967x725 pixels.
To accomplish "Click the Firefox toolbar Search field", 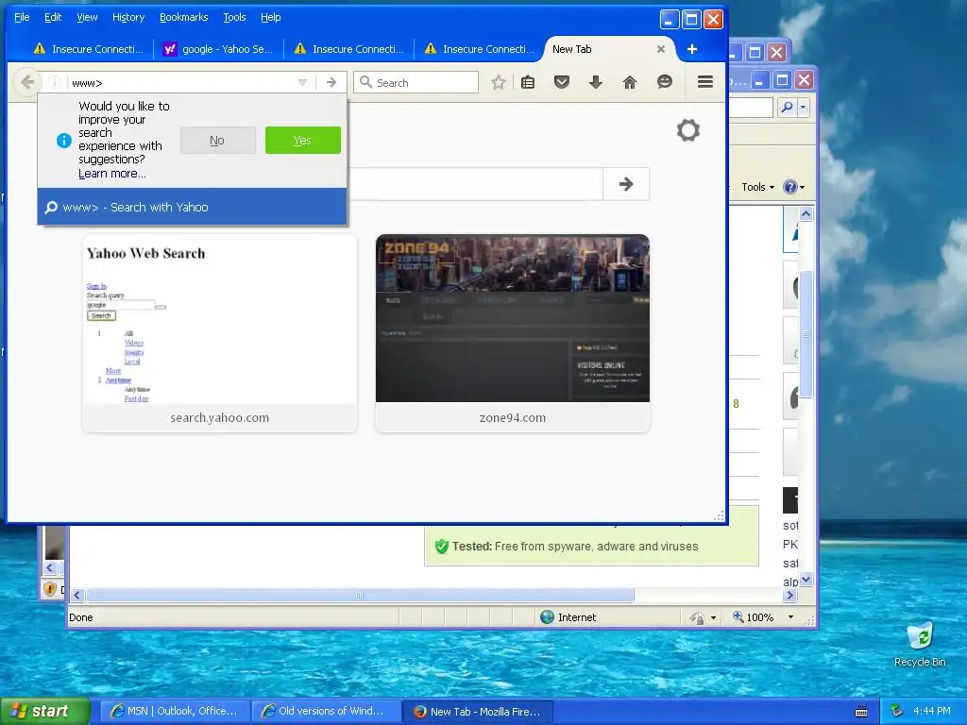I will pyautogui.click(x=416, y=82).
